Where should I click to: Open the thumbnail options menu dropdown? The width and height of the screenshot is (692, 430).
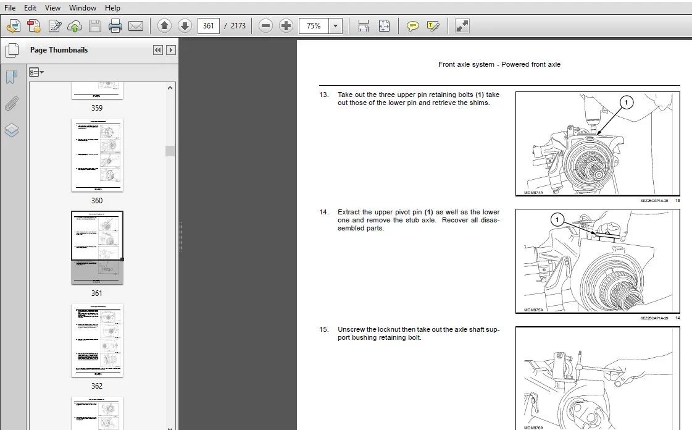[36, 72]
